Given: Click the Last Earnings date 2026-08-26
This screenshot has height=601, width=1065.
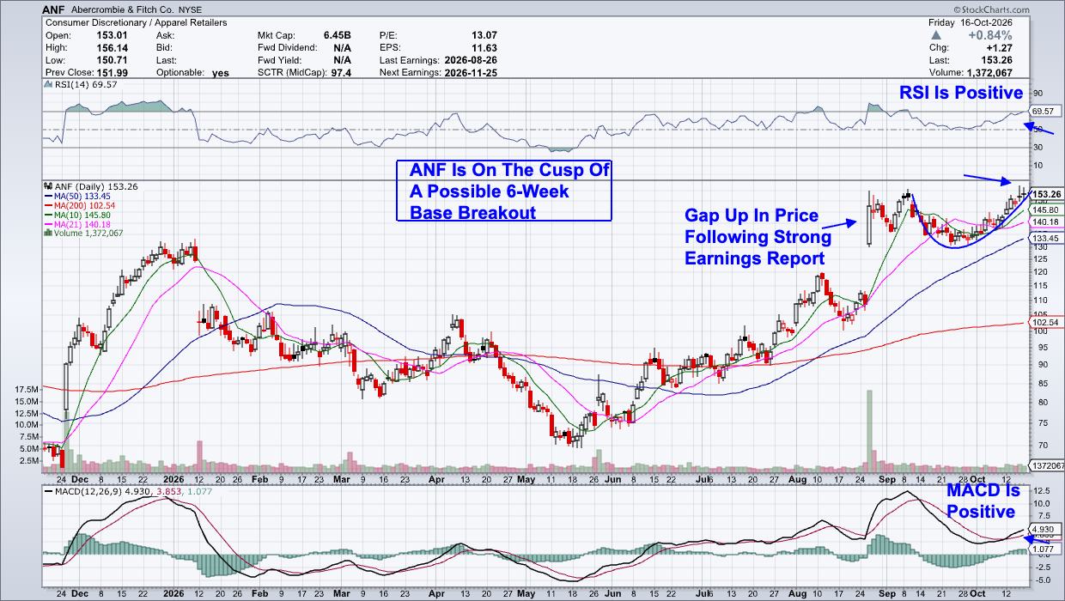Looking at the screenshot, I should (x=471, y=60).
